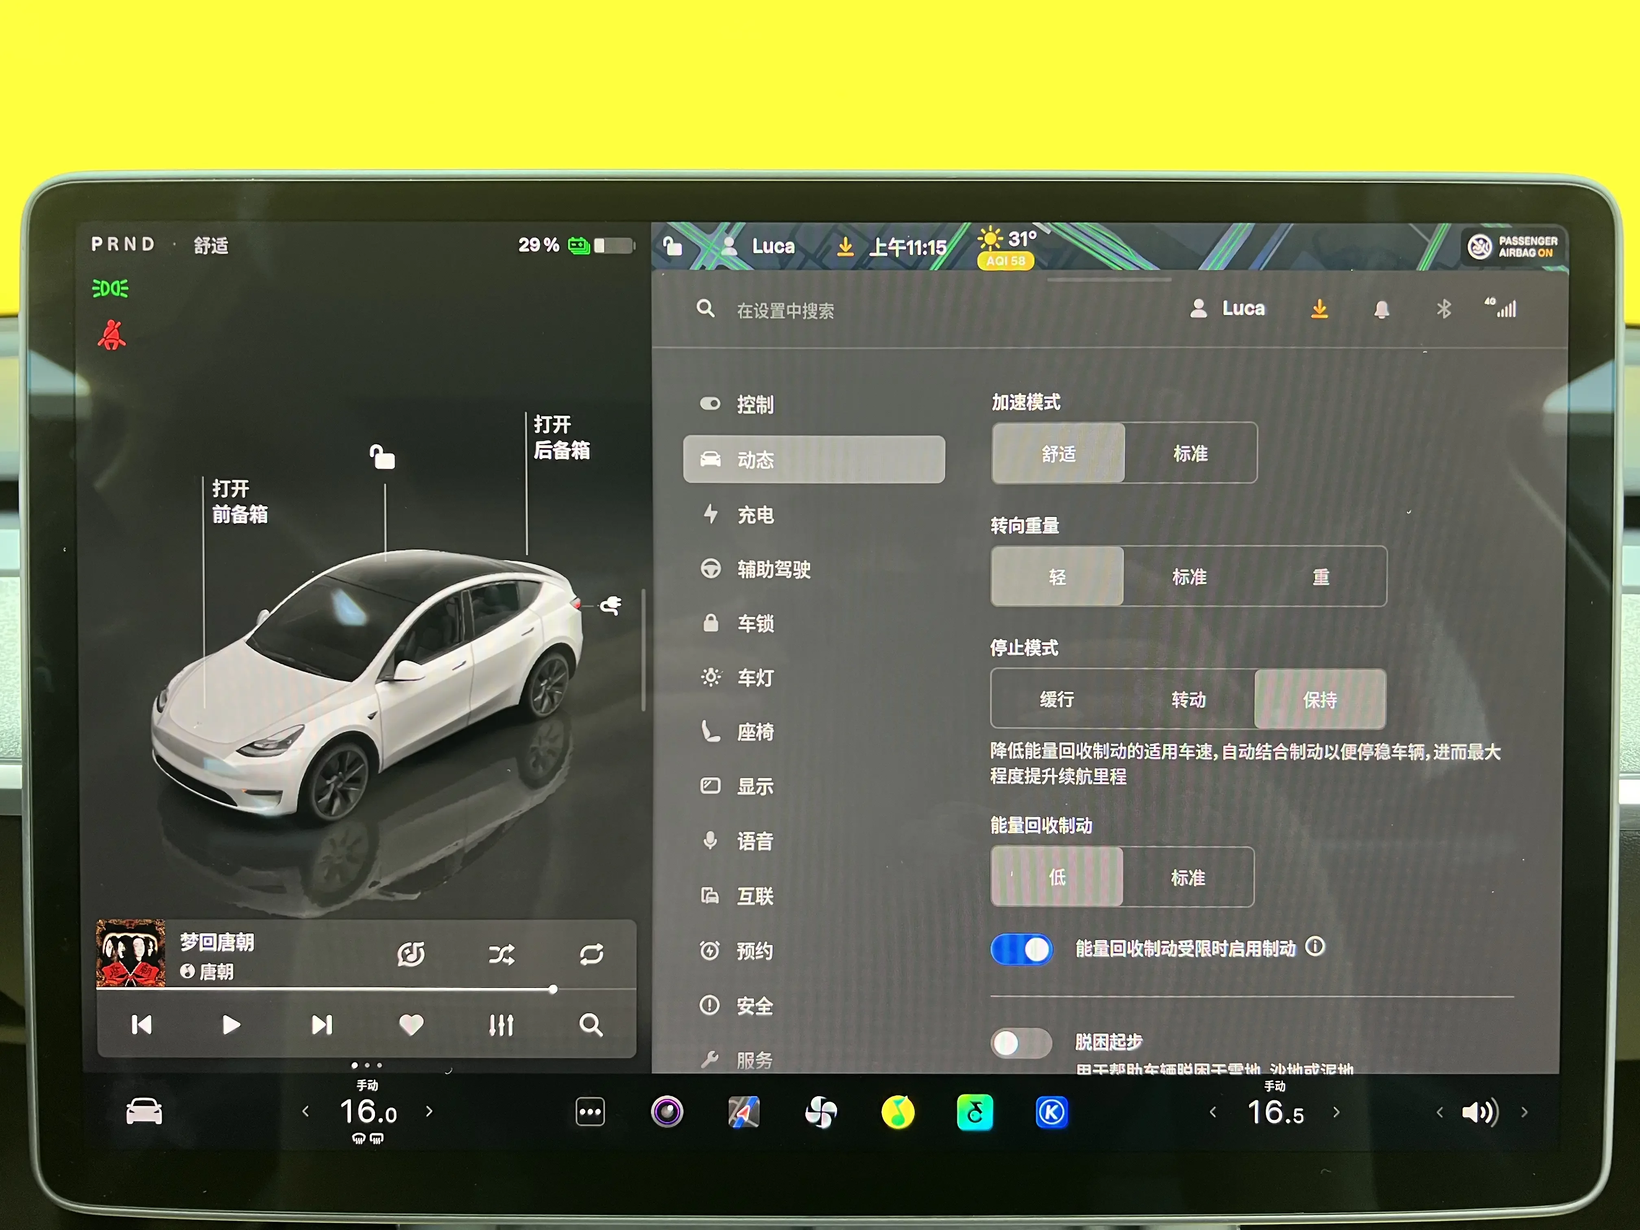The width and height of the screenshot is (1640, 1230).
Task: Lower volume with left chevron
Action: (x=1440, y=1112)
